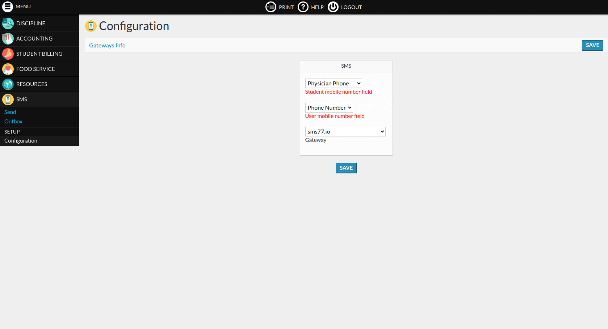
Task: Click the hamburger Menu icon
Action: [8, 7]
